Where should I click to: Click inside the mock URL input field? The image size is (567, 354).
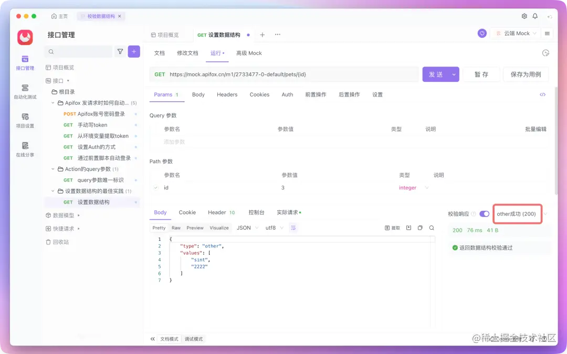289,74
